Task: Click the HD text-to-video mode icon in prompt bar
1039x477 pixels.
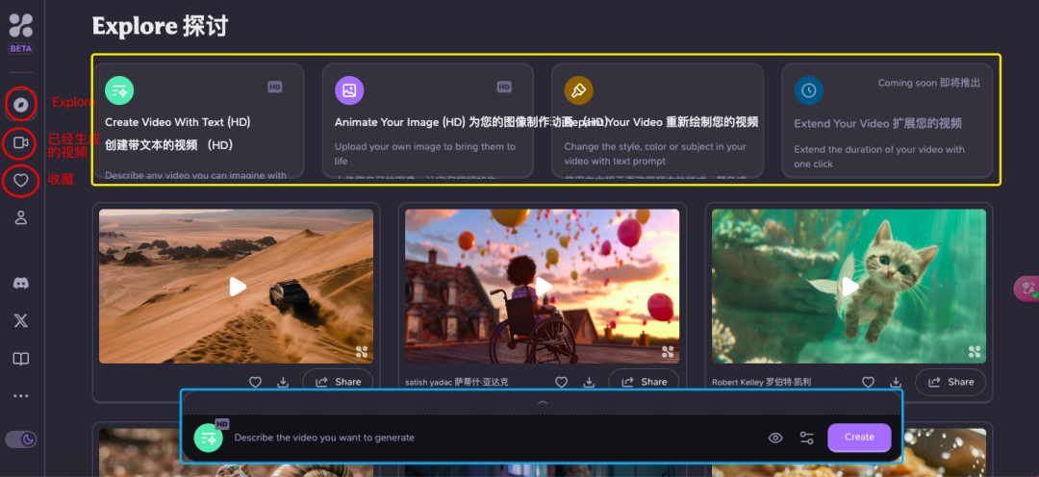Action: tap(209, 438)
